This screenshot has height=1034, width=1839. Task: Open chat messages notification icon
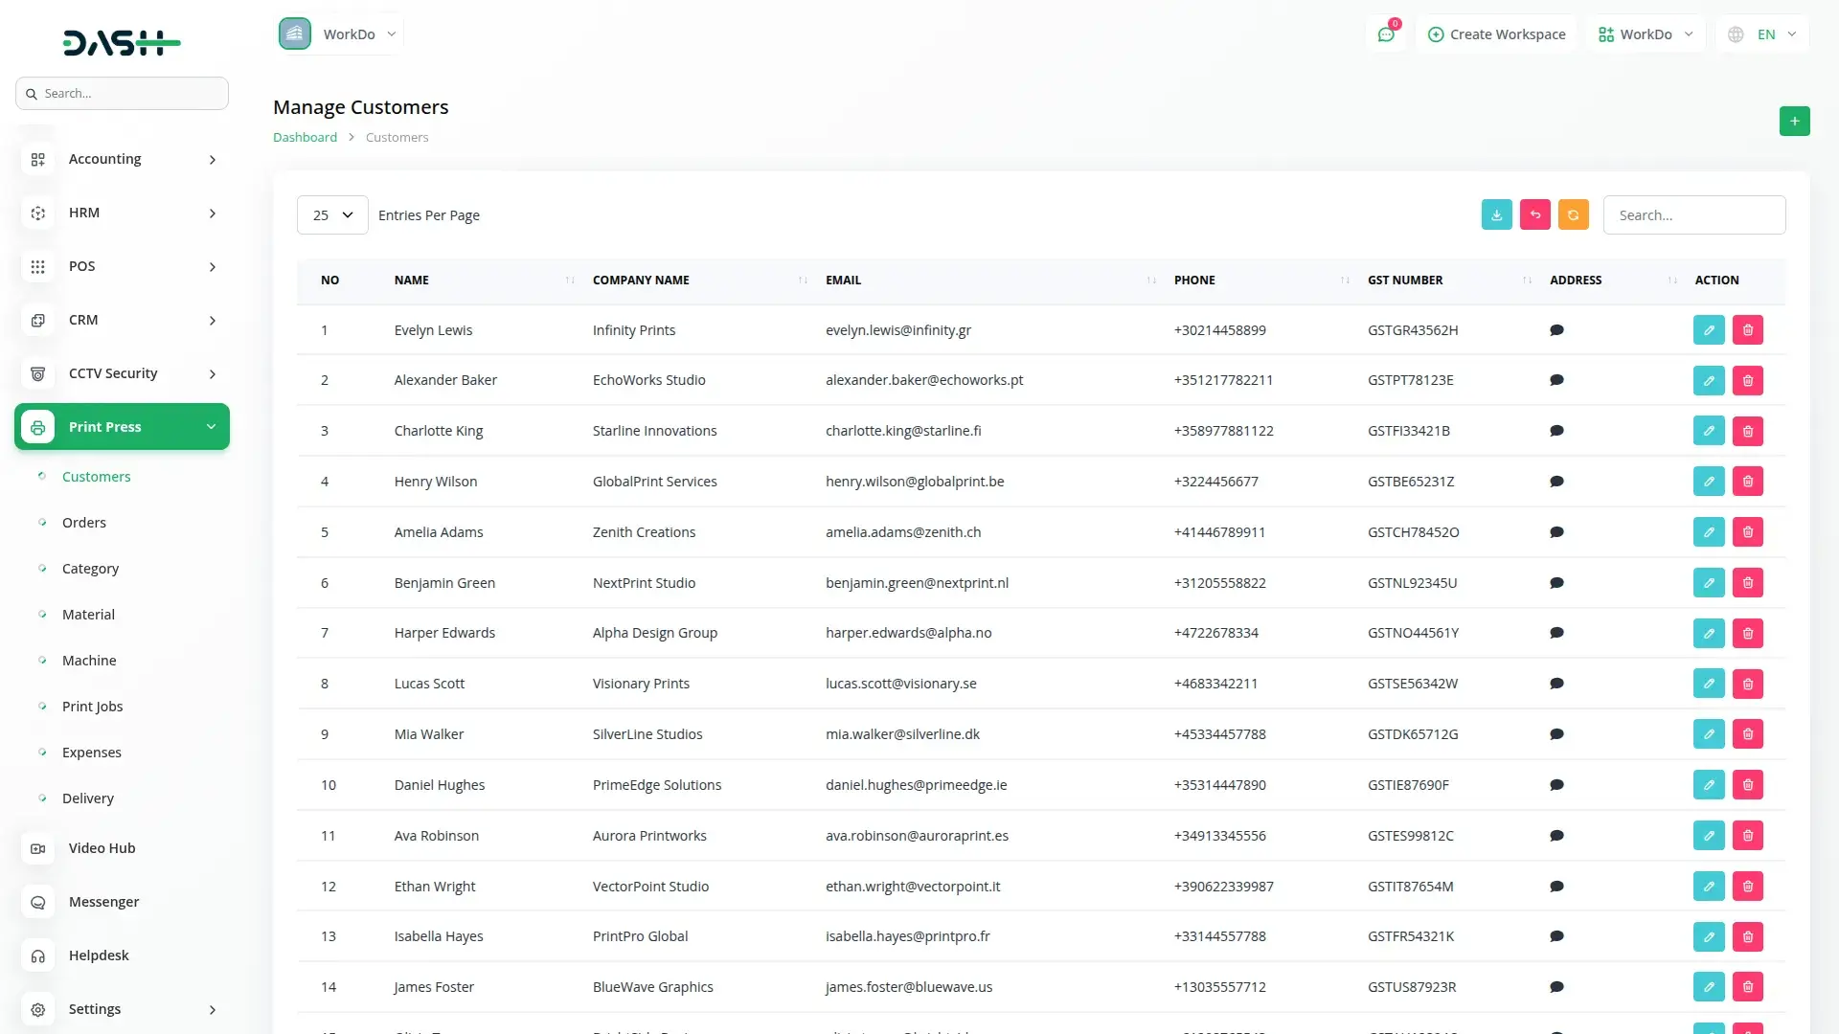pos(1385,34)
